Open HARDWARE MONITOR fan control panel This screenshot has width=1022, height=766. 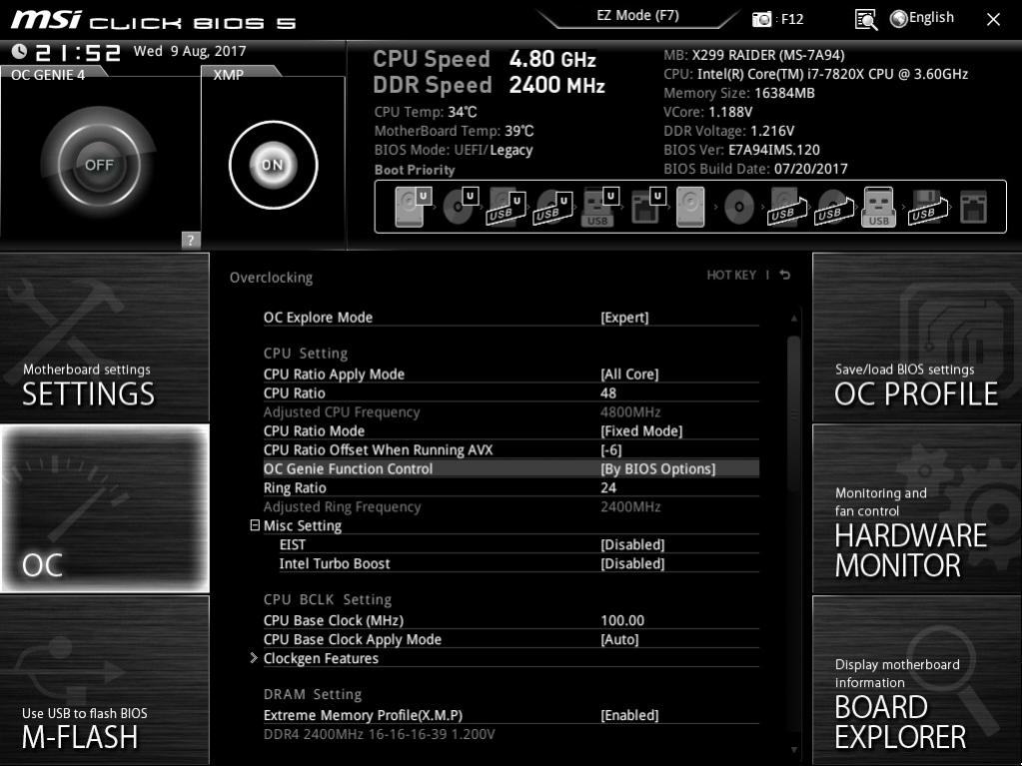(x=917, y=508)
